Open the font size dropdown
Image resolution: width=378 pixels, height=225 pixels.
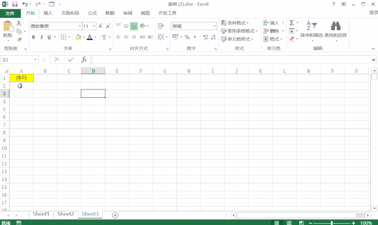[x=94, y=26]
